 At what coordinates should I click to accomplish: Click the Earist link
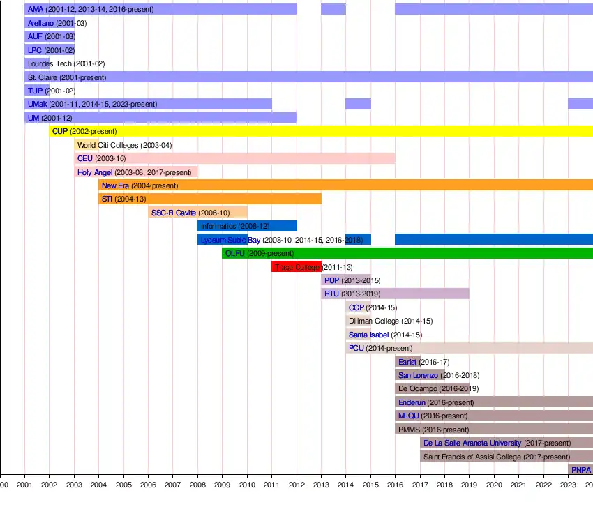[407, 362]
